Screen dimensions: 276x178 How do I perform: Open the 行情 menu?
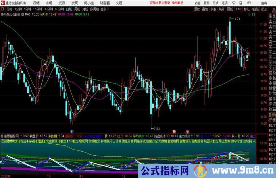point(36,3)
